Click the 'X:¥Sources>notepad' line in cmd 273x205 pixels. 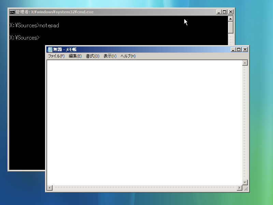[x=34, y=25]
